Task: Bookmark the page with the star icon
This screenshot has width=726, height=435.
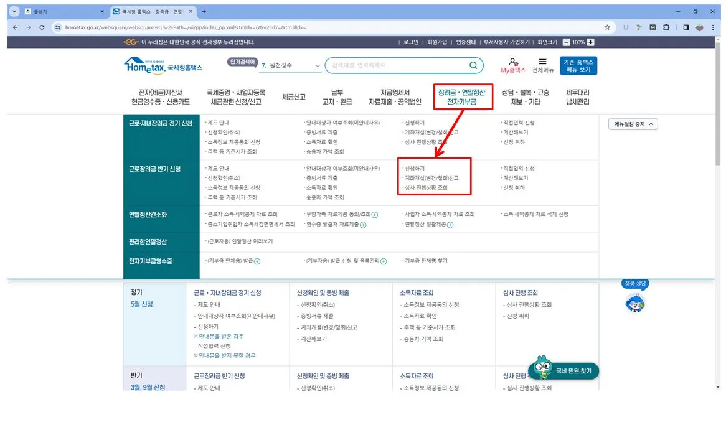Action: 606,27
